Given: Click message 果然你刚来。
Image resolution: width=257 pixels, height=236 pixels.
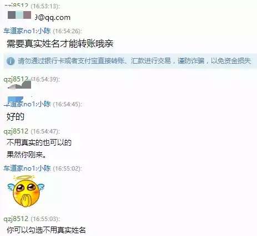Looking at the screenshot, I should coord(27,155).
